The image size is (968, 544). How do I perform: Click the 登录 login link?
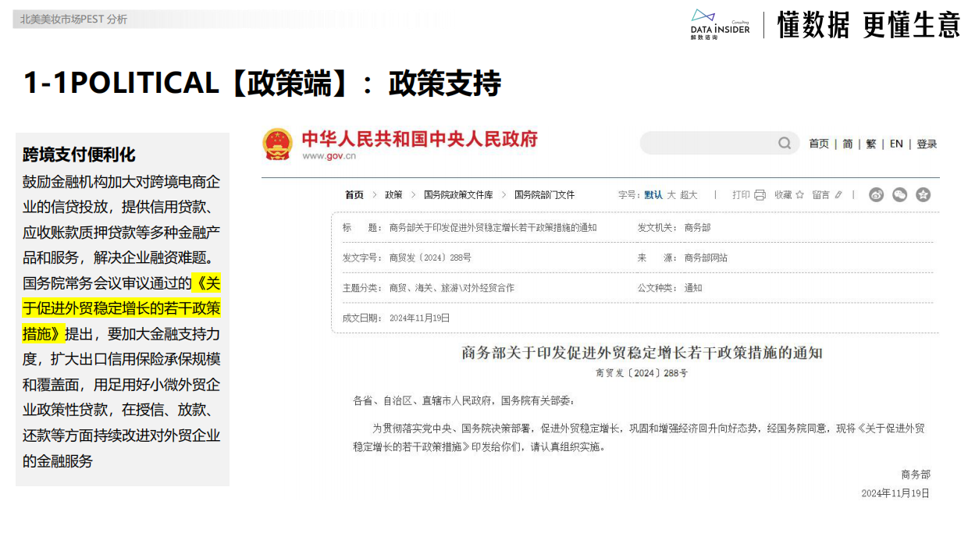(x=927, y=144)
